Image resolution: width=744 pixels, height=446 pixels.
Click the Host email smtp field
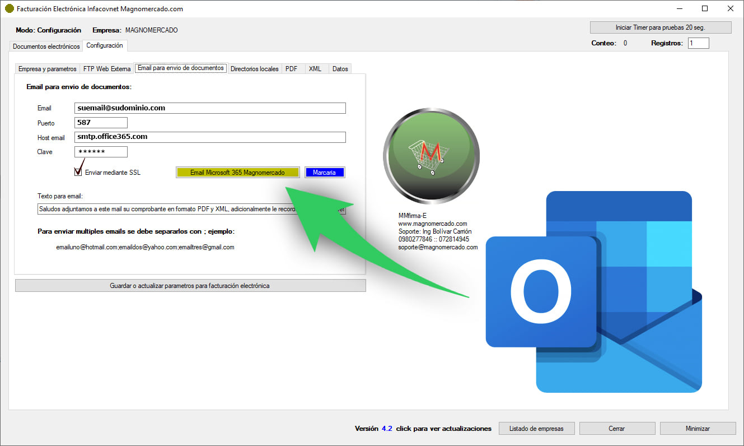point(210,137)
